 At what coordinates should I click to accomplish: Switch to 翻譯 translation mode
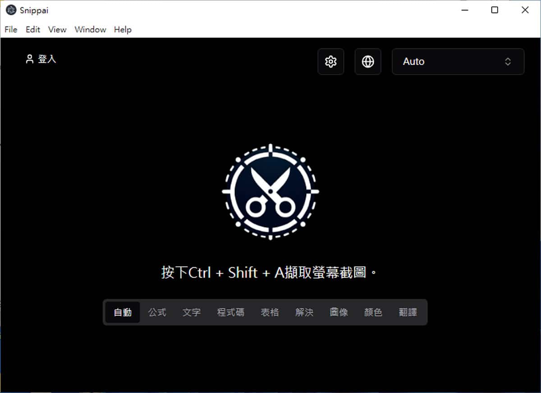coord(408,312)
